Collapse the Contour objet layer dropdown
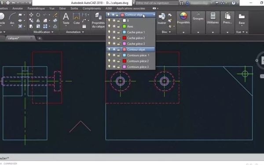 (154, 15)
